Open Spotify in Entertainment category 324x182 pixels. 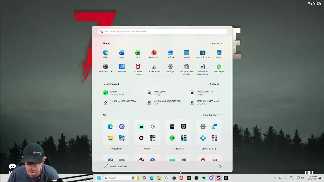coord(172,138)
